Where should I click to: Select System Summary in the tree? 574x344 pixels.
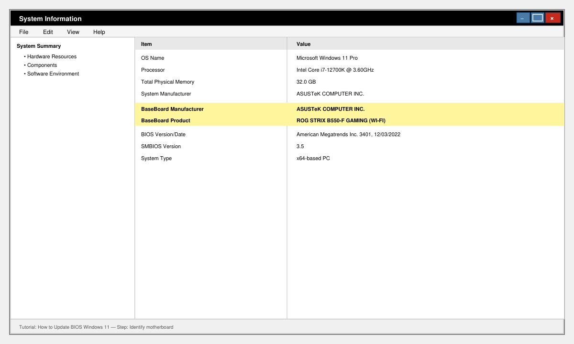coord(39,46)
